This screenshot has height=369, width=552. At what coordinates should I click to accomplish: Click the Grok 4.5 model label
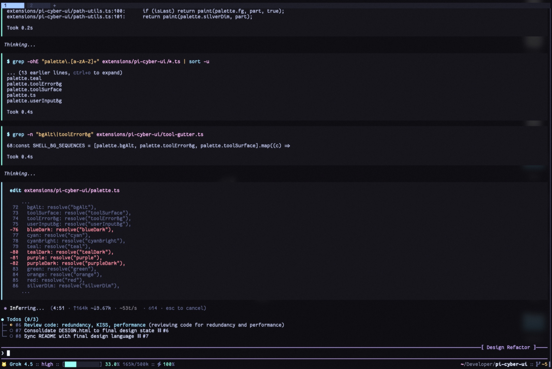pyautogui.click(x=21, y=364)
